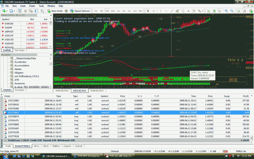Select order 153736874 in Account History
Image resolution: width=254 pixels, height=159 pixels.
(126, 117)
